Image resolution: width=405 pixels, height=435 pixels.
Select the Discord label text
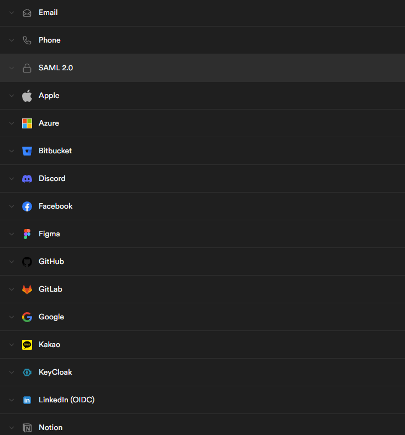pos(52,179)
